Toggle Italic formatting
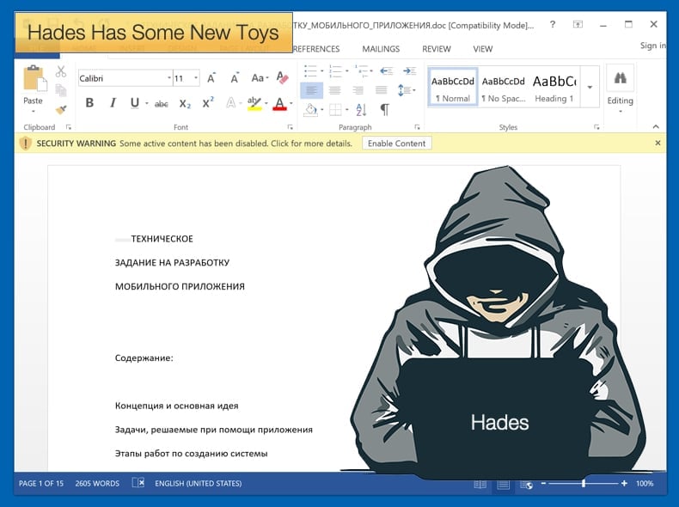The width and height of the screenshot is (679, 507). pyautogui.click(x=113, y=102)
